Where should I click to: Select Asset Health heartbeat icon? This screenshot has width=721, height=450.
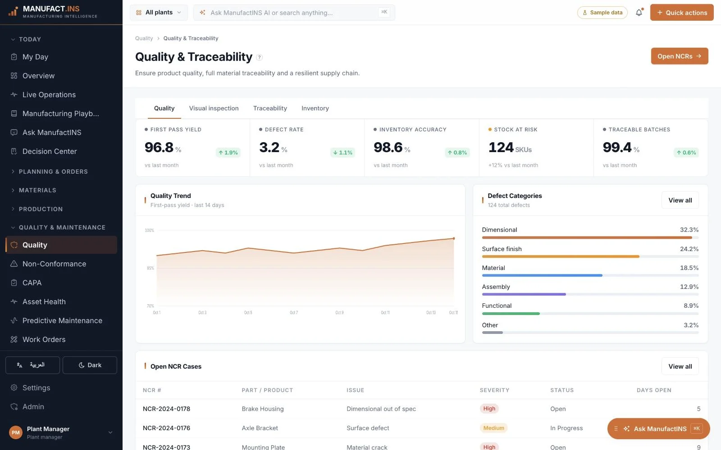tap(14, 301)
